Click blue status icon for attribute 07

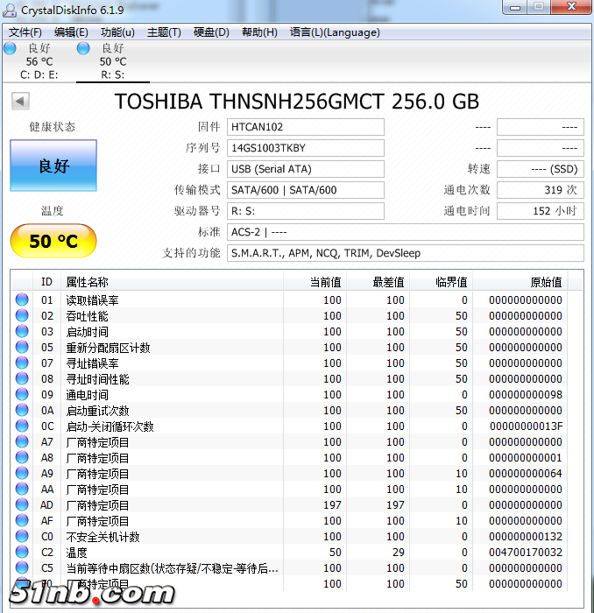pyautogui.click(x=22, y=363)
